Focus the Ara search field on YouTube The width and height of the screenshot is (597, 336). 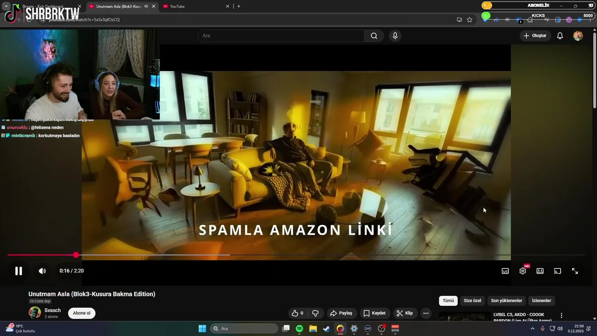pyautogui.click(x=281, y=36)
